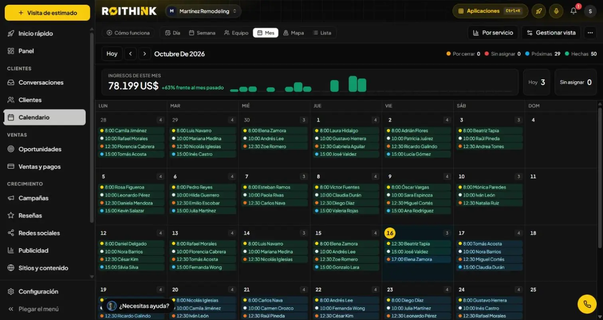Open ¿Necesitas ayuda? help chat

(138, 306)
